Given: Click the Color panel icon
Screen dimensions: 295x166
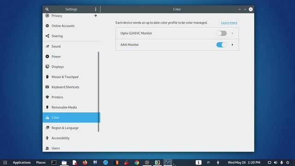Looking at the screenshot, I should click(47, 118).
